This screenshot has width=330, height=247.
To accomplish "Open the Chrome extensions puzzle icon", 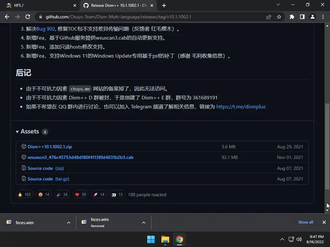I will click(292, 17).
